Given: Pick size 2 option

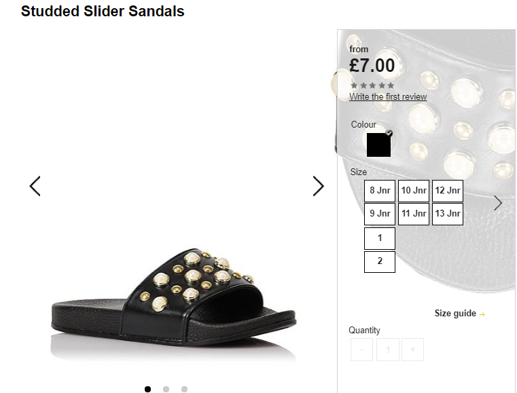Looking at the screenshot, I should [380, 261].
